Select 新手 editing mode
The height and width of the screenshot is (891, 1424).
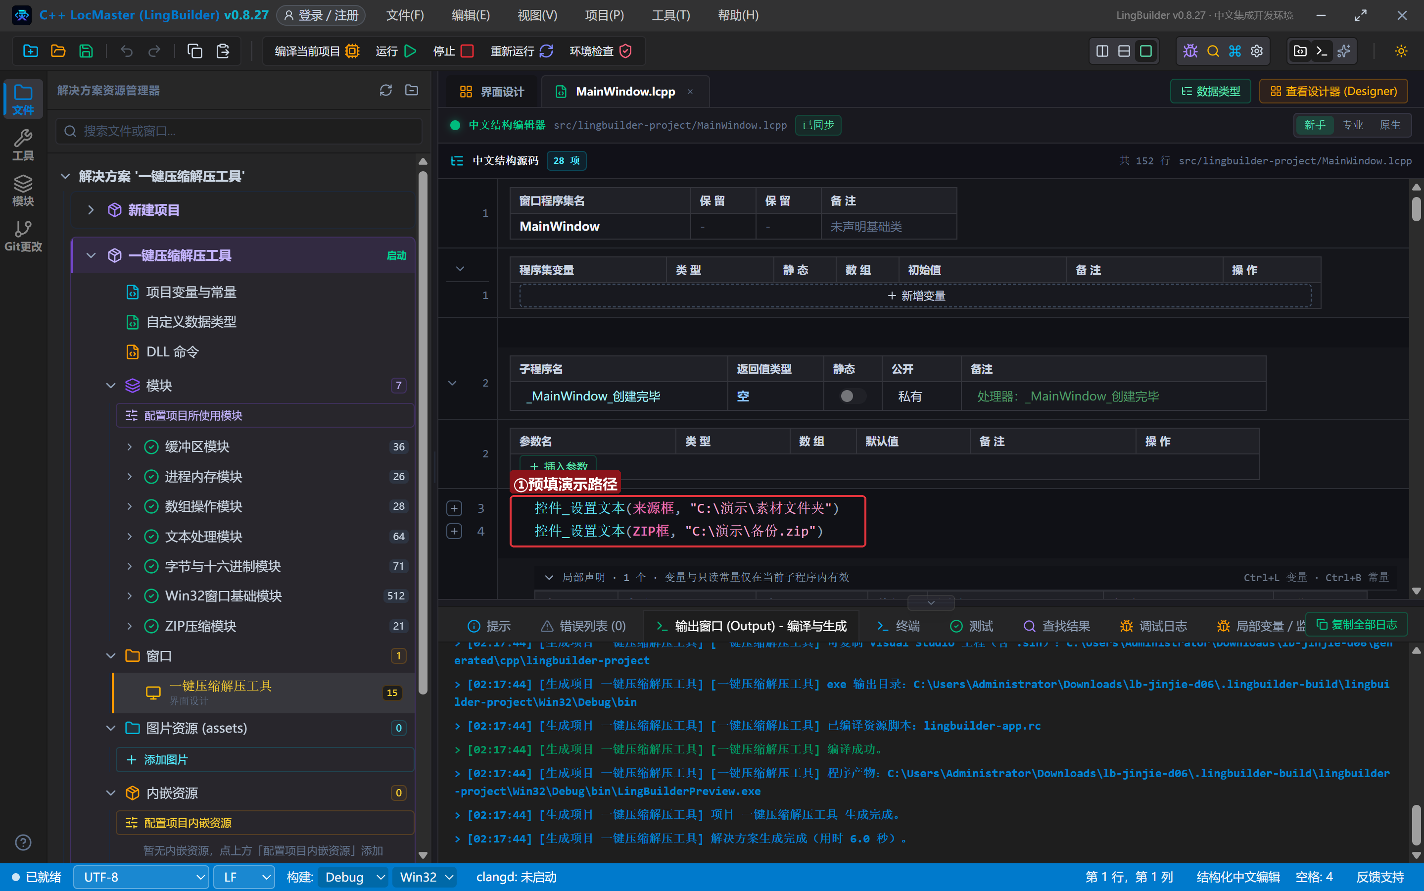1315,125
